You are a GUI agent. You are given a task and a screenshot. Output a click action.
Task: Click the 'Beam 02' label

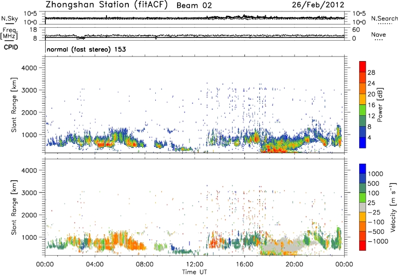[194, 5]
